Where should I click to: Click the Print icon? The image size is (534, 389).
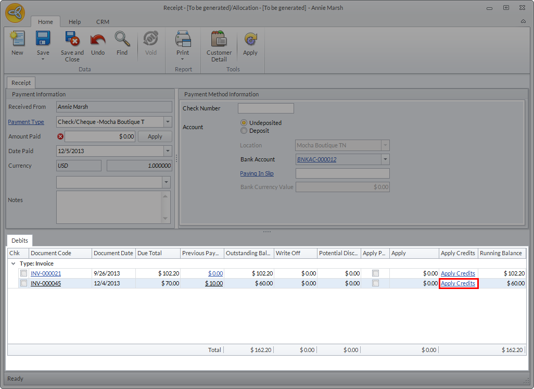[x=183, y=40]
